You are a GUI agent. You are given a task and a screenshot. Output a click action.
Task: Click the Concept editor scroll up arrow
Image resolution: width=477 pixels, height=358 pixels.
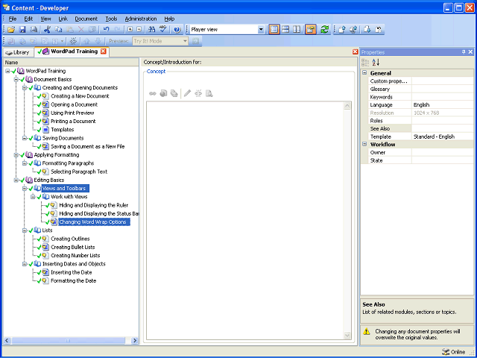(347, 106)
